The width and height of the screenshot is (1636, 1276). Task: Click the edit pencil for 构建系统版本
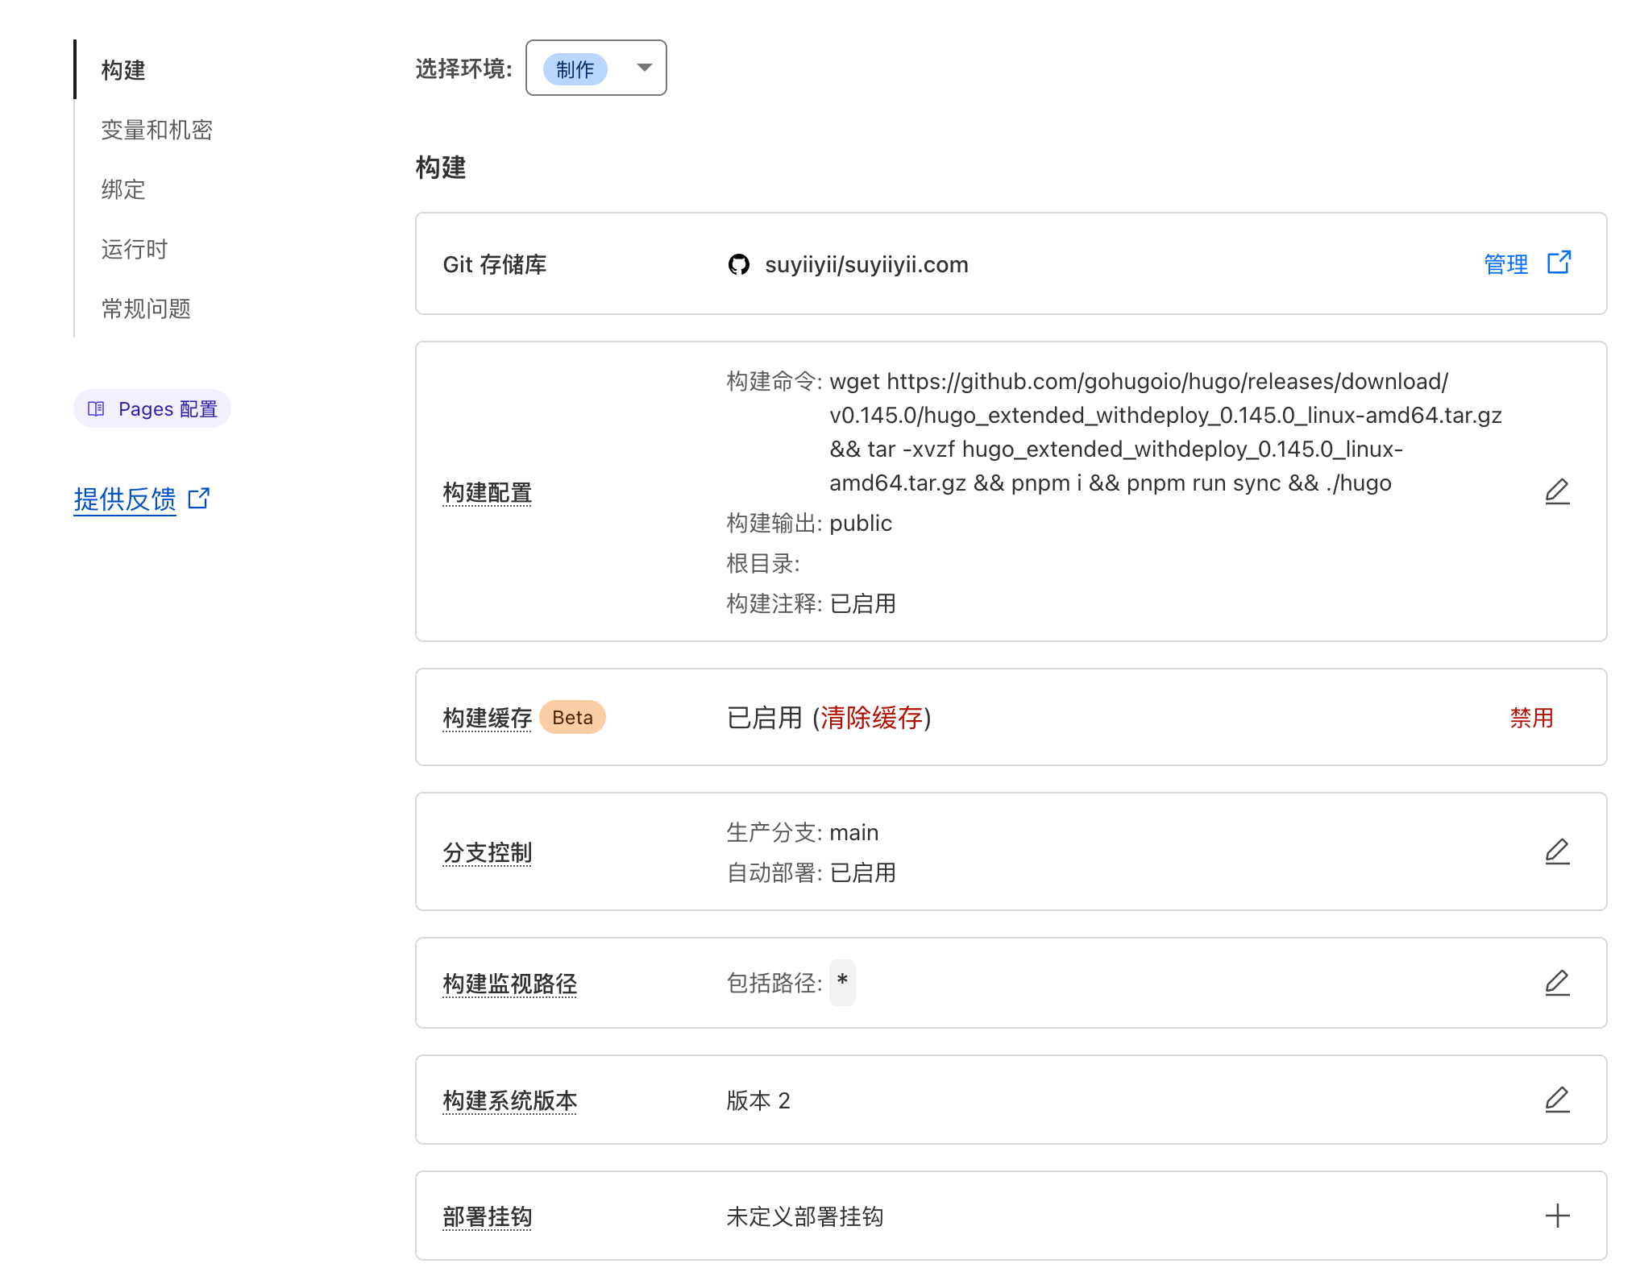point(1557,1100)
